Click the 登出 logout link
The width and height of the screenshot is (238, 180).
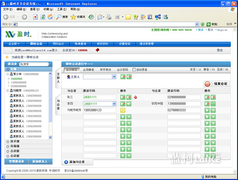220,50
